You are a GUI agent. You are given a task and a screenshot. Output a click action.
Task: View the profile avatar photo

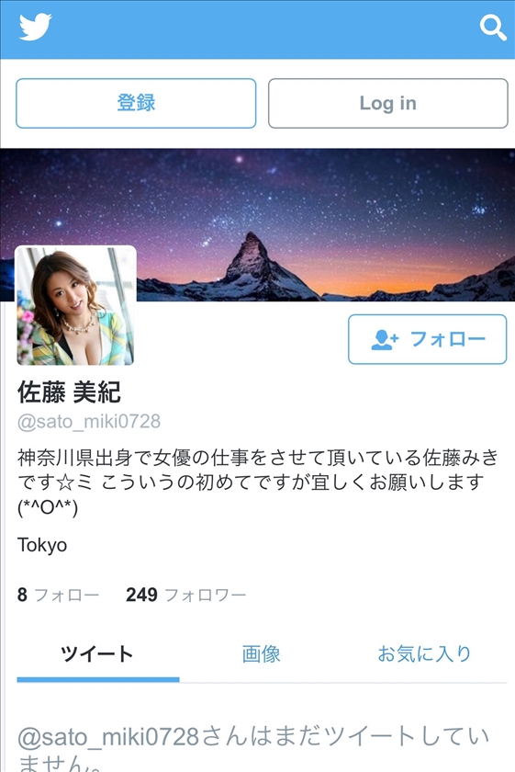coord(76,305)
